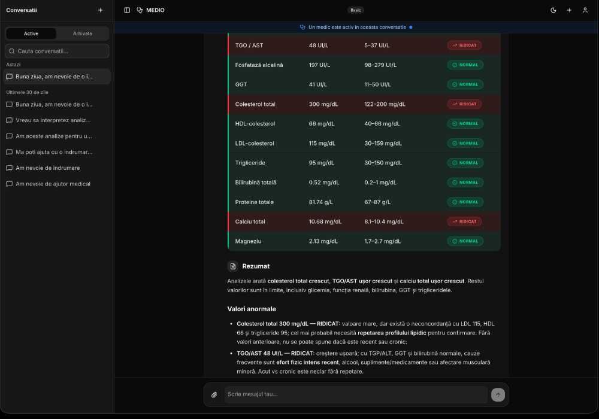
Task: Click the 'TGO / AST' row label
Action: [249, 45]
